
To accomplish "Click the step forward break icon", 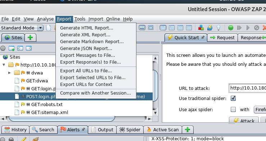I will coord(239,28).
